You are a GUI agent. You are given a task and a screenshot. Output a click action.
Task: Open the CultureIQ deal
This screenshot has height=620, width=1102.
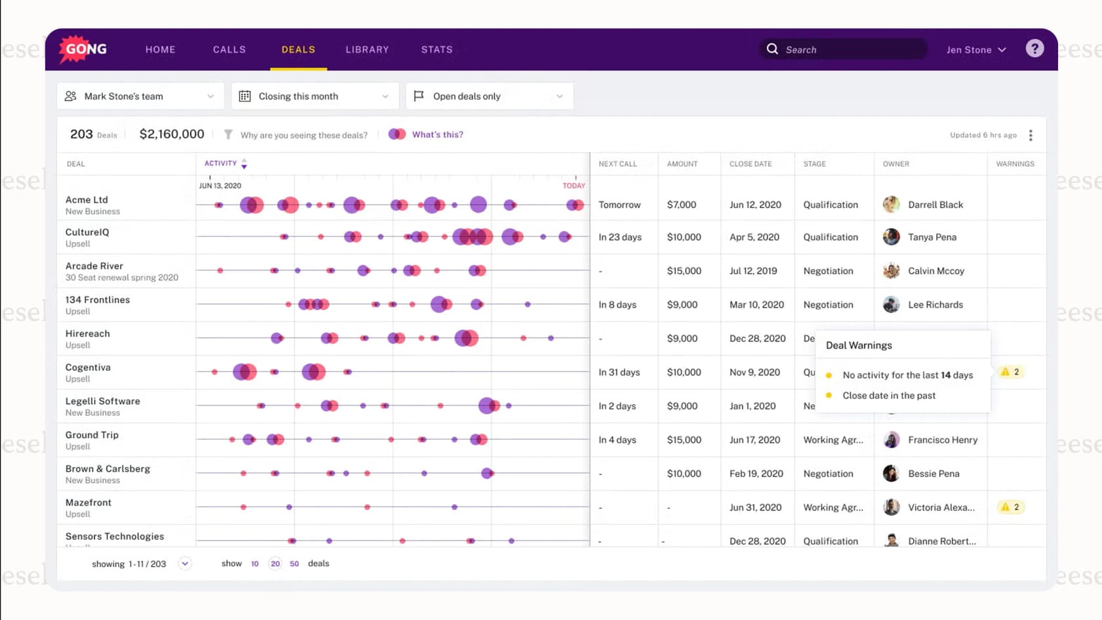[x=87, y=232]
